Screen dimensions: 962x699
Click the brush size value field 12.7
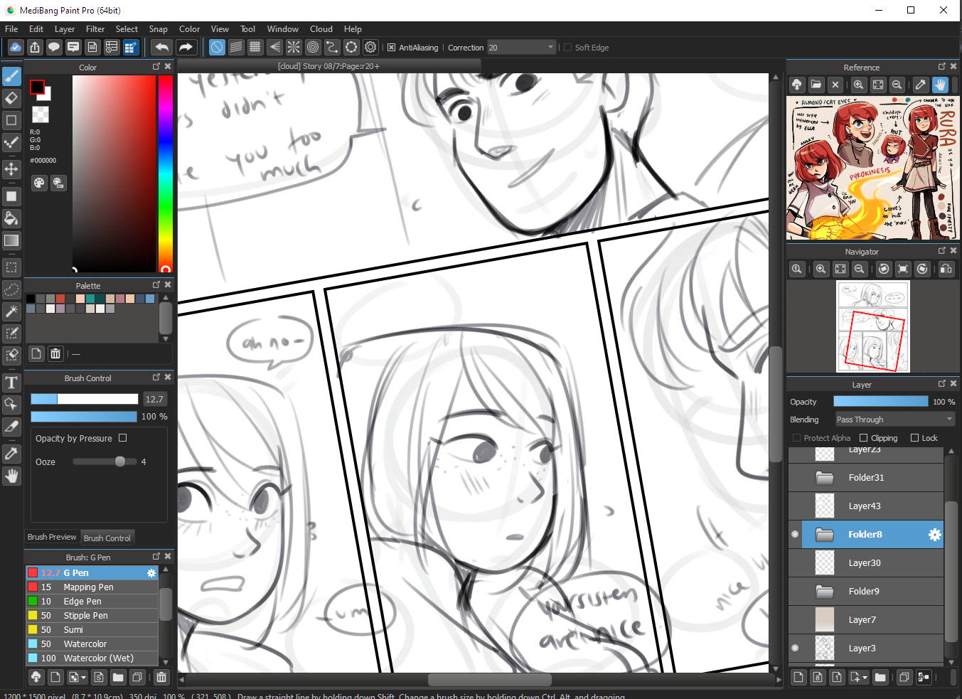(155, 399)
